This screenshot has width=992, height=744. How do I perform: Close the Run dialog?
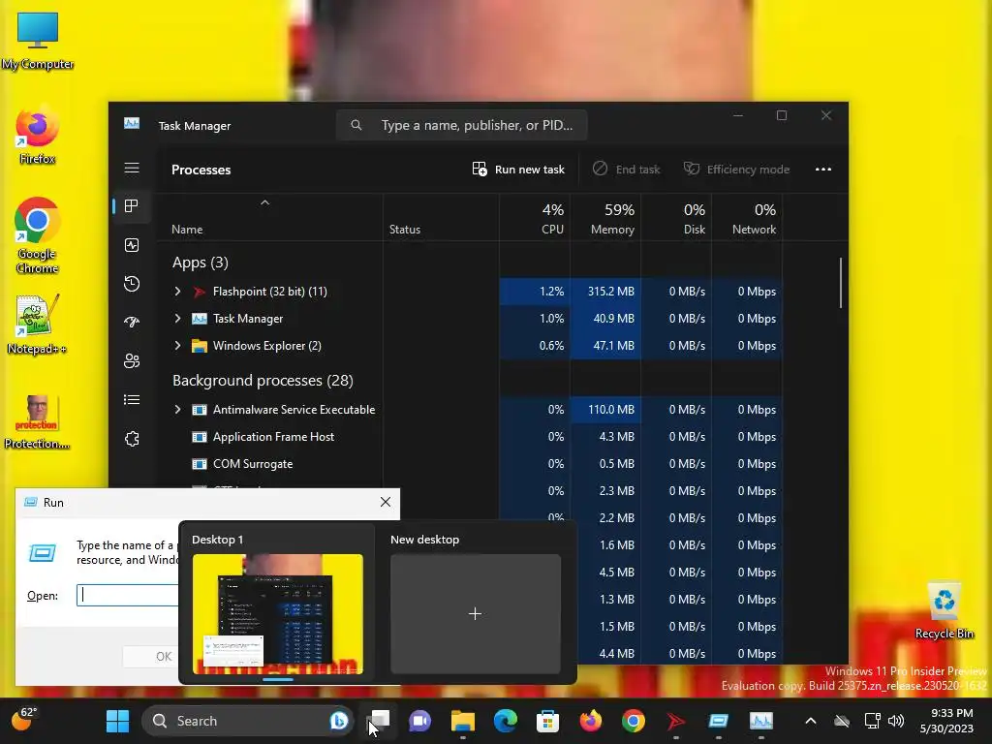click(386, 502)
